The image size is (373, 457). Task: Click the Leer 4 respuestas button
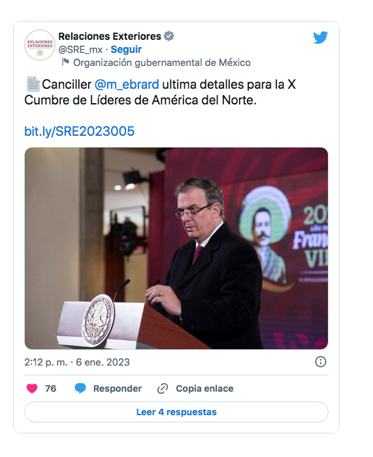[176, 412]
